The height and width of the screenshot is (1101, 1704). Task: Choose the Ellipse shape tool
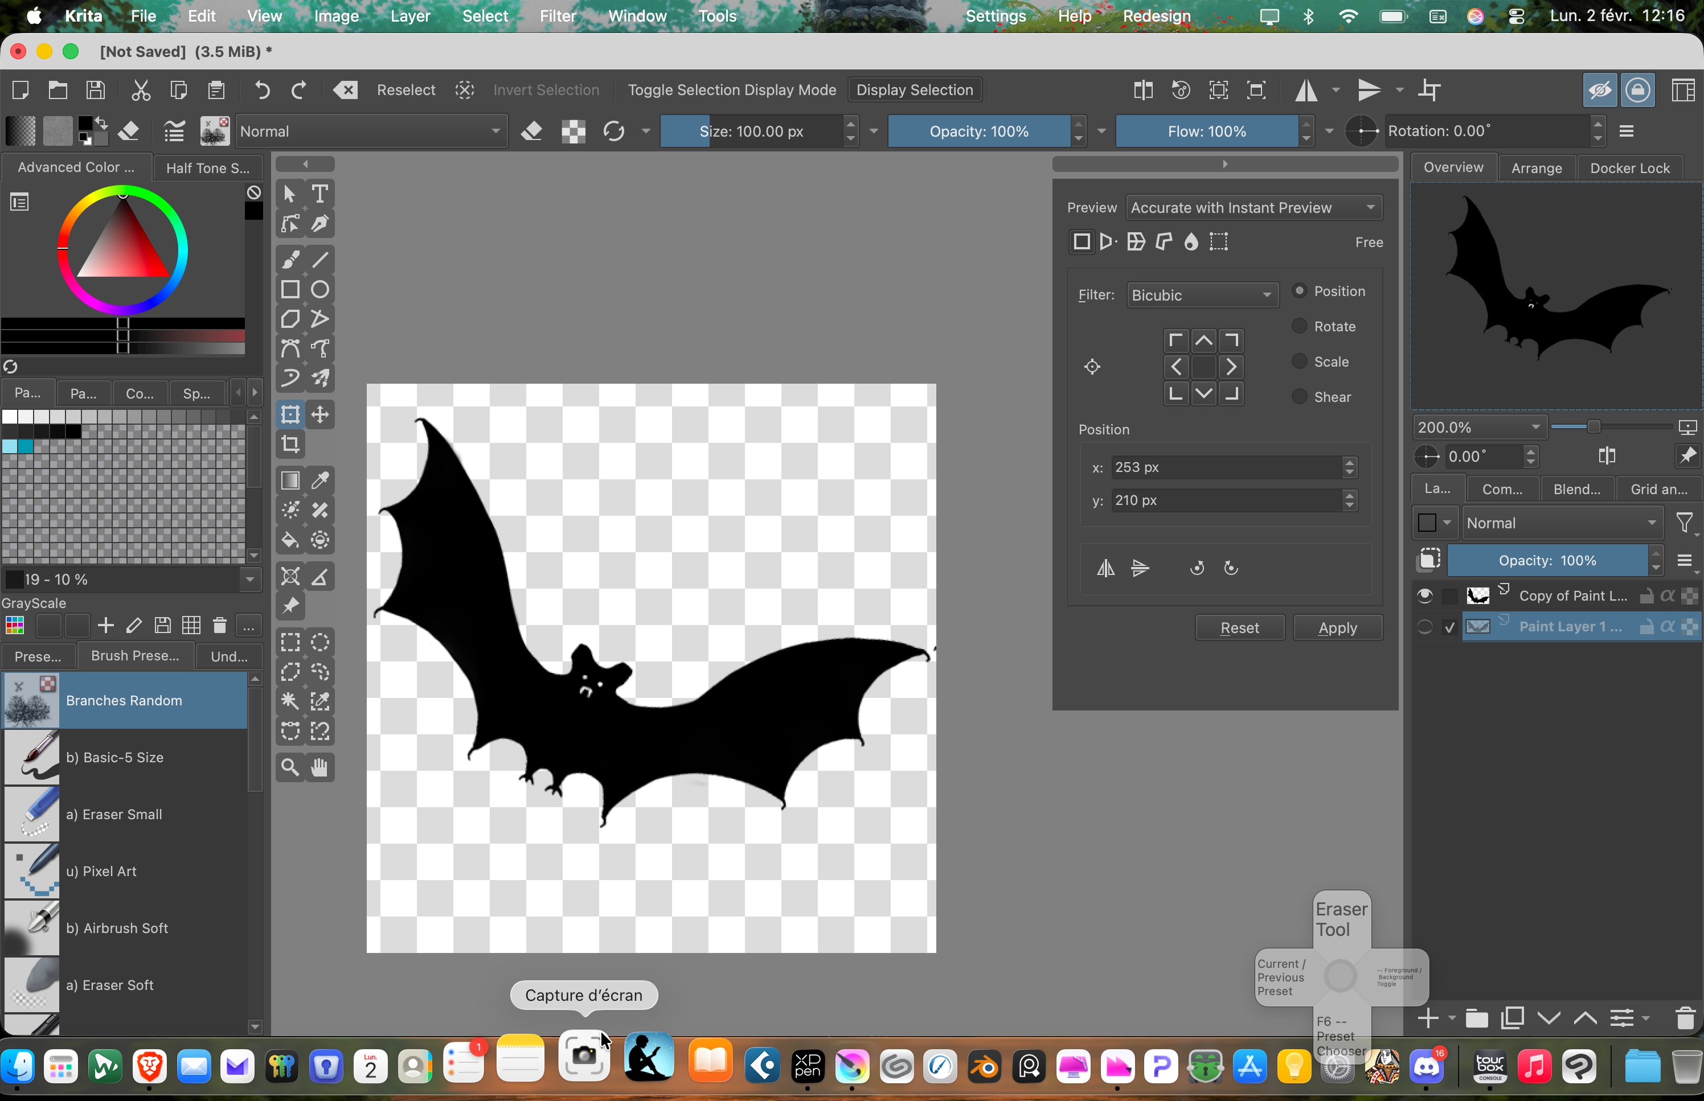319,290
